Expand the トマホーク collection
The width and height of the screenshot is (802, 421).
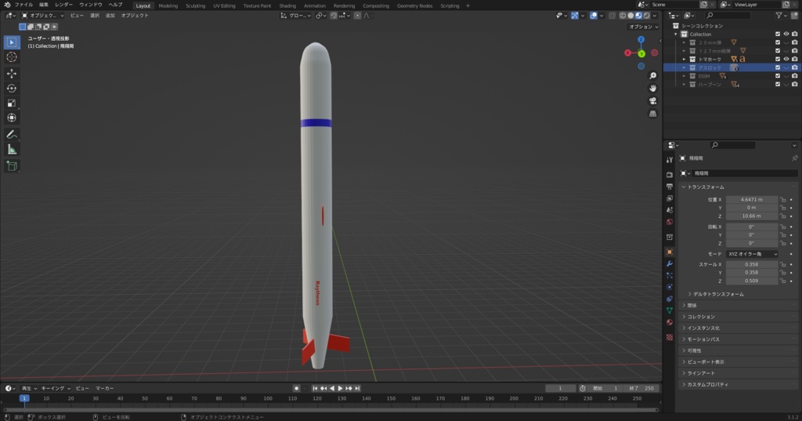(x=685, y=60)
